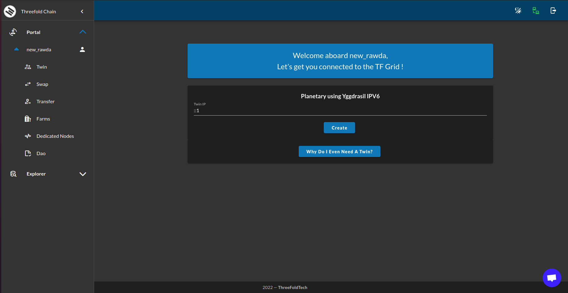Focus the Twin IP input field
This screenshot has height=293, width=568.
coord(340,111)
